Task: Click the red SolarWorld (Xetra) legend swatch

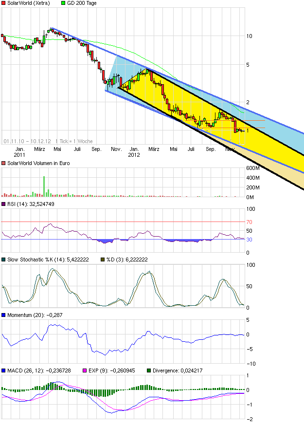Action: pos(3,3)
